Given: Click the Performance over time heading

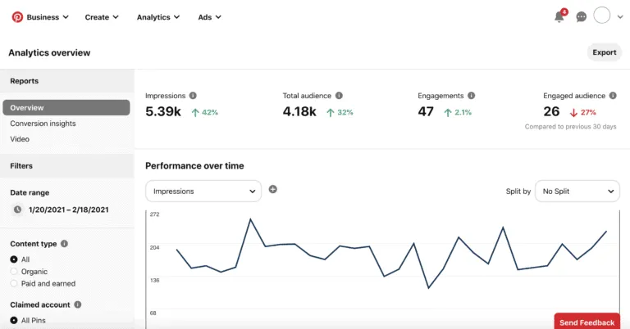Looking at the screenshot, I should [x=194, y=166].
